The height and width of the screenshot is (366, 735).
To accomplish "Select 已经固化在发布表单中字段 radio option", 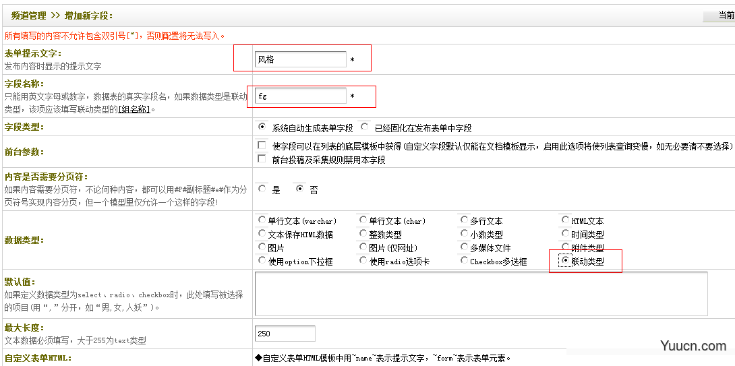I will 365,127.
